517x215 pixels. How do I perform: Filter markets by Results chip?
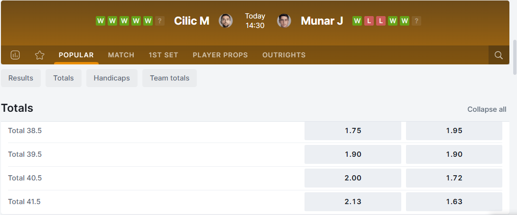[21, 78]
